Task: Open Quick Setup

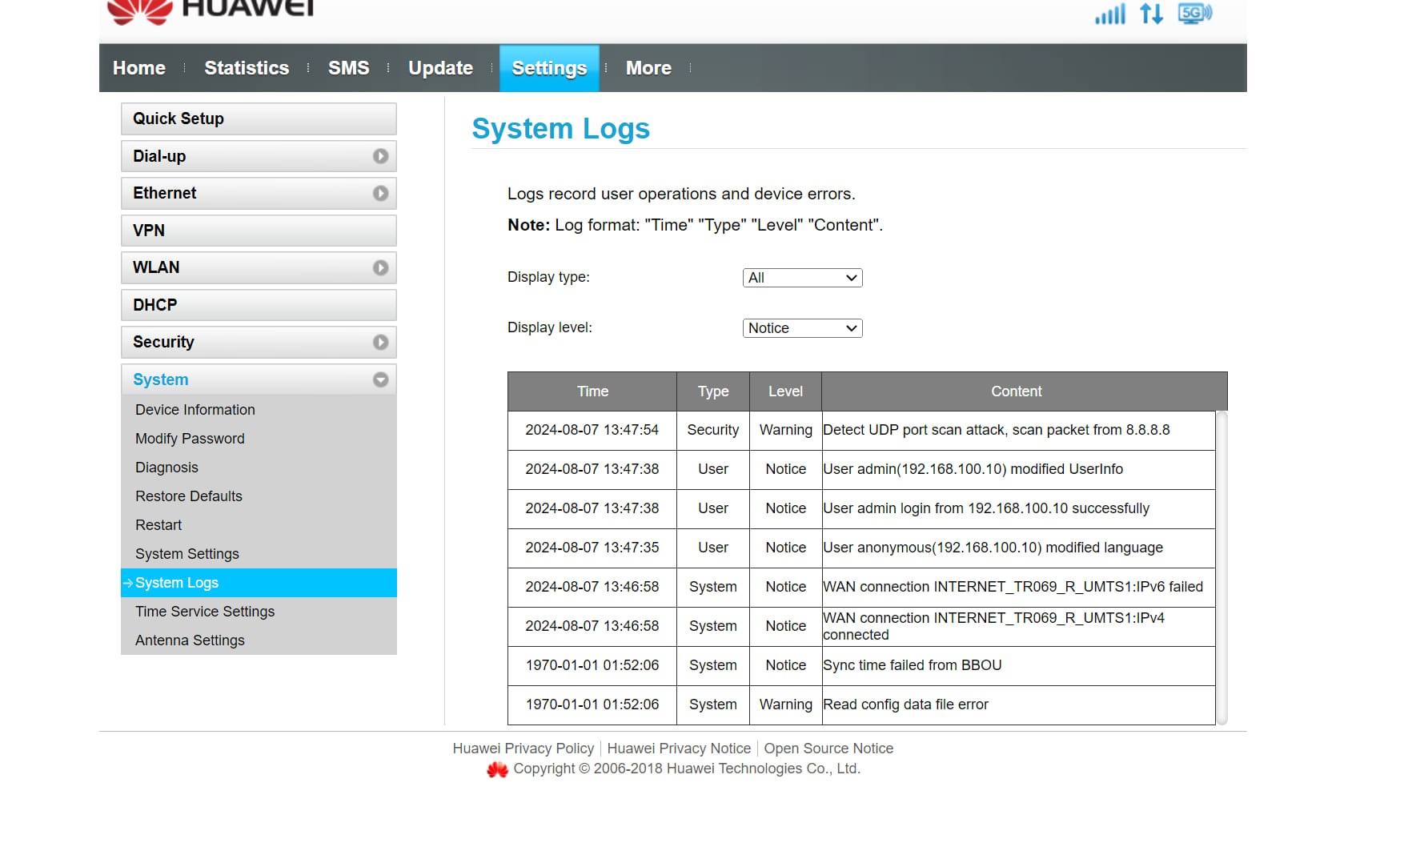Action: (x=259, y=118)
